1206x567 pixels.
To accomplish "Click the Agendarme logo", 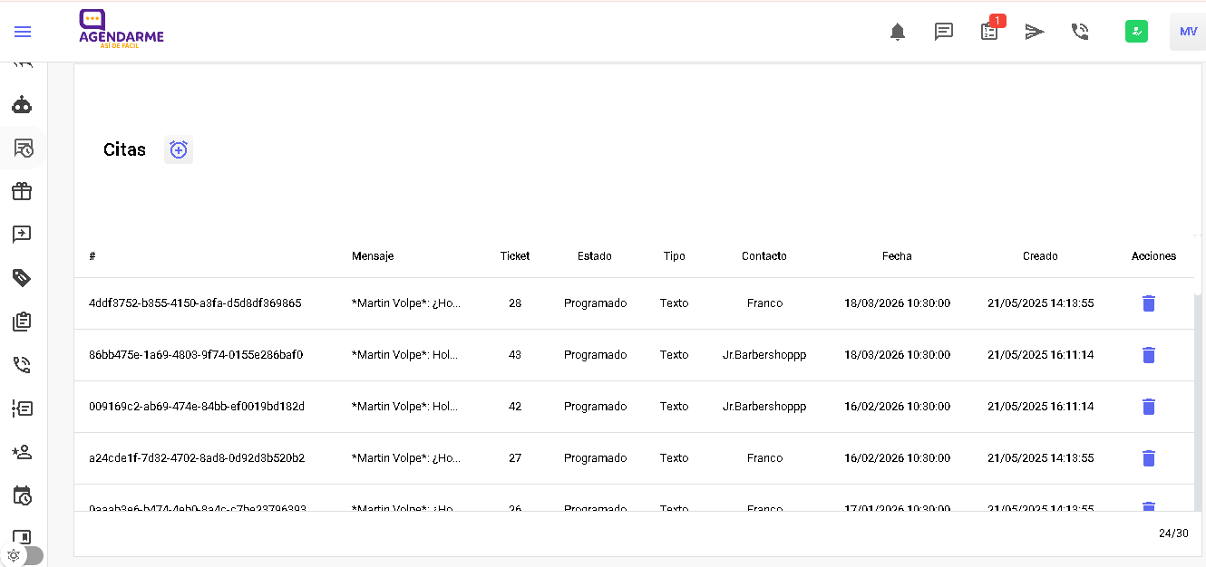I will (x=122, y=30).
